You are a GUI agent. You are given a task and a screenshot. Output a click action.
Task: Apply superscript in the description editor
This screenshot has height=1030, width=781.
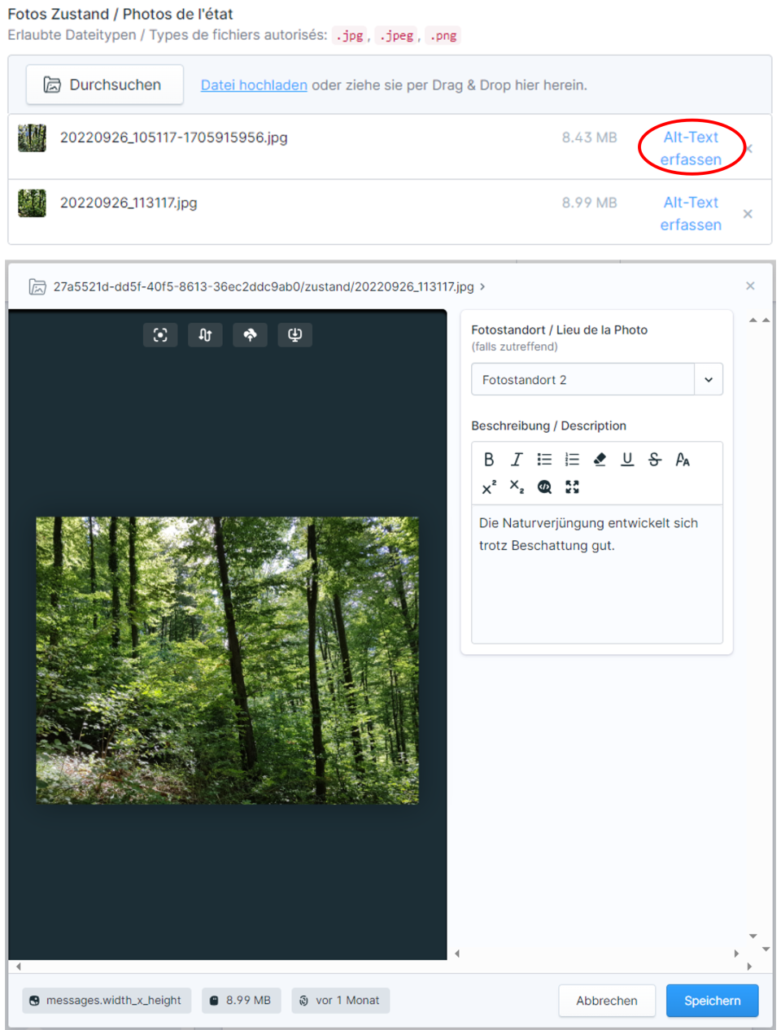coord(489,487)
